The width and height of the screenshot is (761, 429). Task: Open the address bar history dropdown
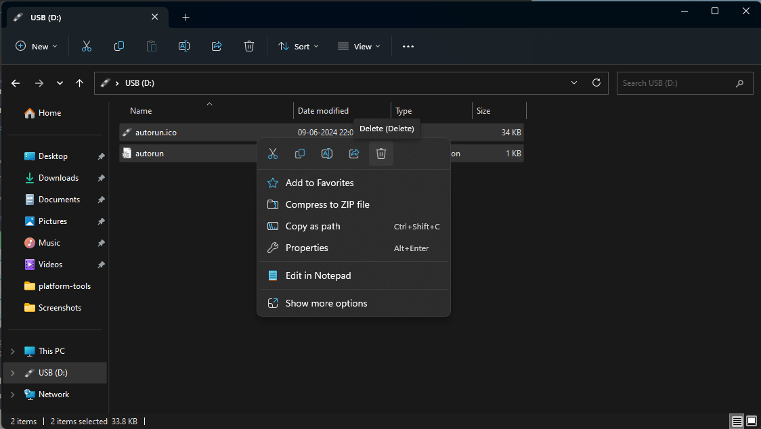(x=574, y=83)
